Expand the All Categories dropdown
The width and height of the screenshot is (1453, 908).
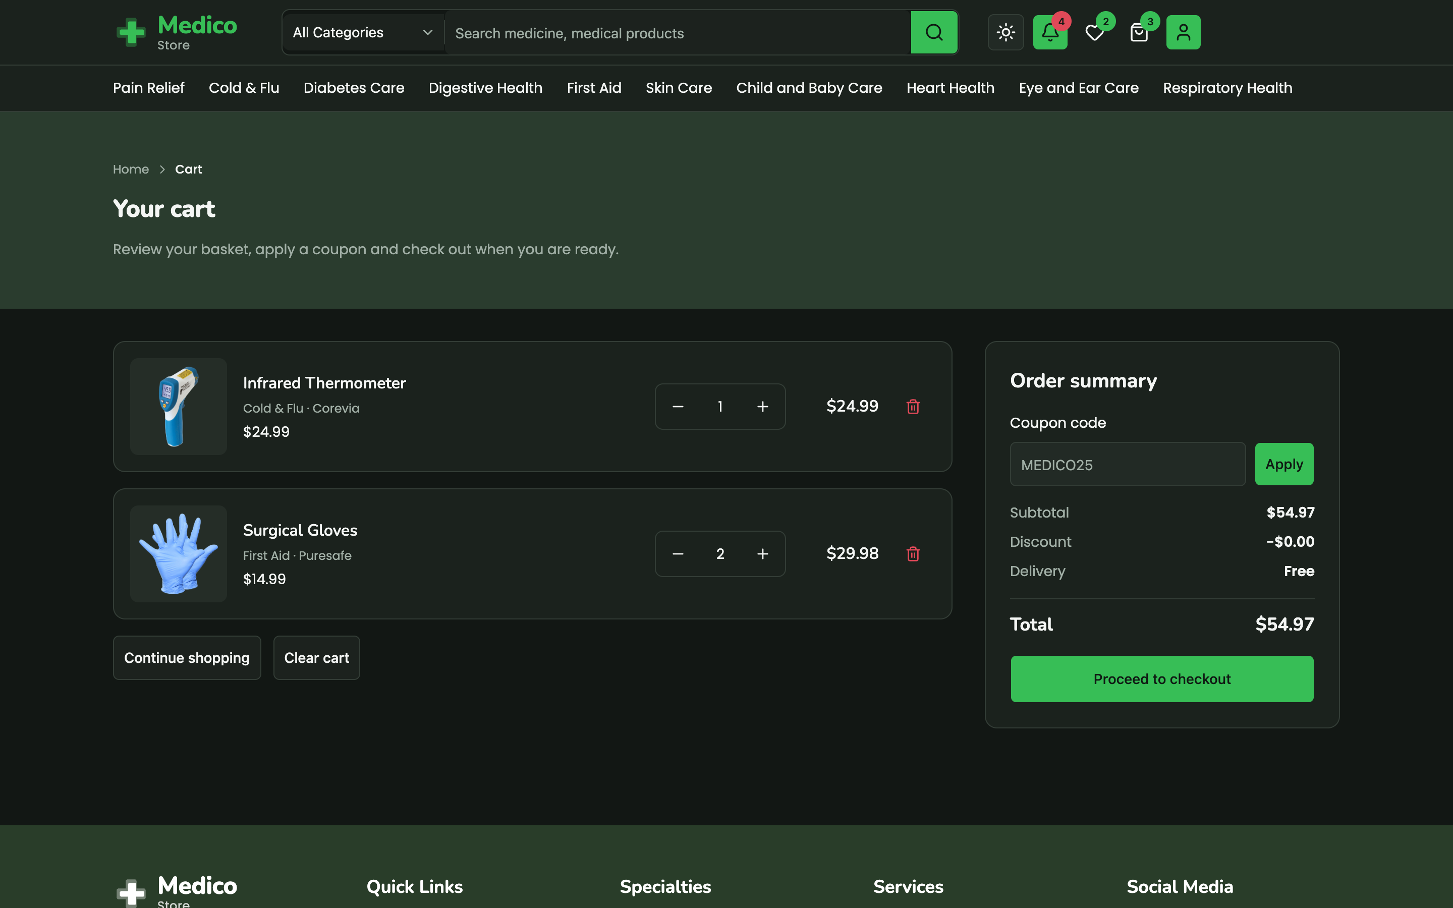363,32
